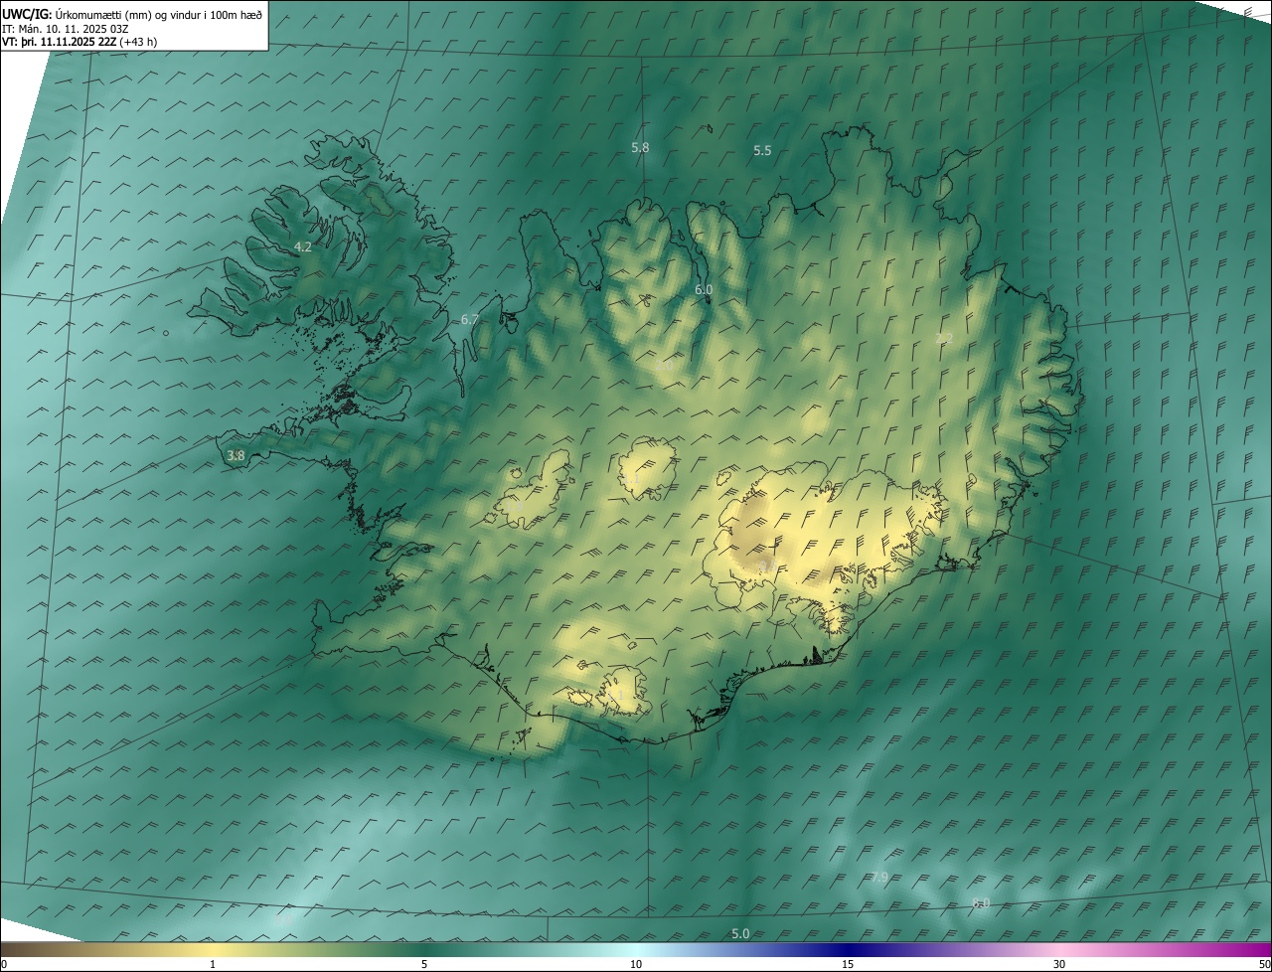This screenshot has width=1272, height=972.
Task: Click the map value label 6.0
Action: click(704, 289)
